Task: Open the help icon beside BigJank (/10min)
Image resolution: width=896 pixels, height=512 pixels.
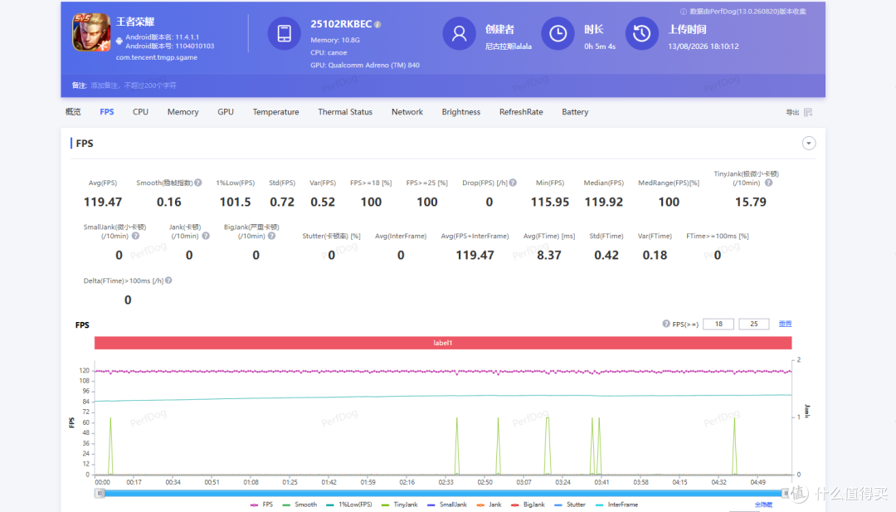Action: coord(271,236)
